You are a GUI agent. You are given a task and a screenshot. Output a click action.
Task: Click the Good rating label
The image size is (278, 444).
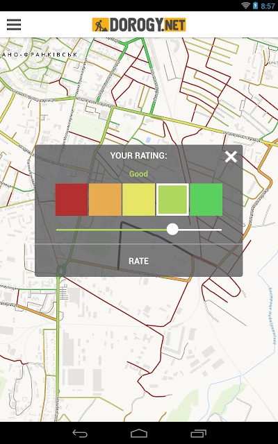[139, 173]
